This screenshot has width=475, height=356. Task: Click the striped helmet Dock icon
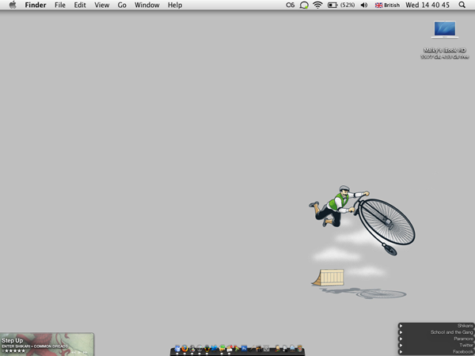coord(207,349)
